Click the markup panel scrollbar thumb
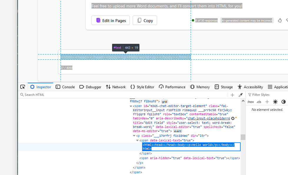The width and height of the screenshot is (288, 175). [x=243, y=137]
